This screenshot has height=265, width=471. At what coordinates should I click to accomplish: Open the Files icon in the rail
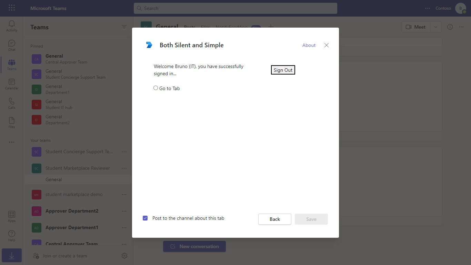[11, 122]
